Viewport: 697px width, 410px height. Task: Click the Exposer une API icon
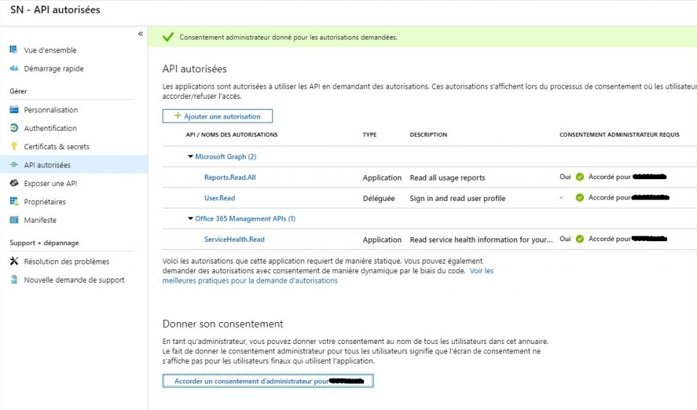pos(14,183)
